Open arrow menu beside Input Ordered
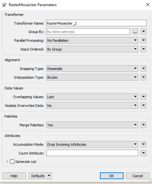152x184 pixels. (144, 49)
